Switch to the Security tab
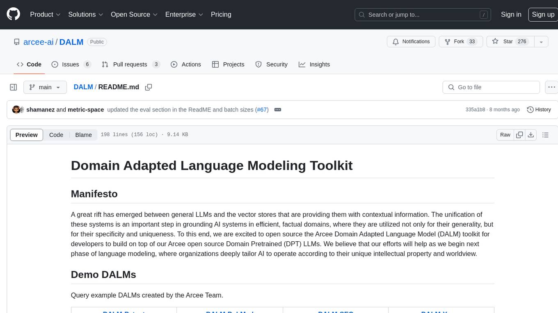Image resolution: width=558 pixels, height=313 pixels. tap(272, 64)
